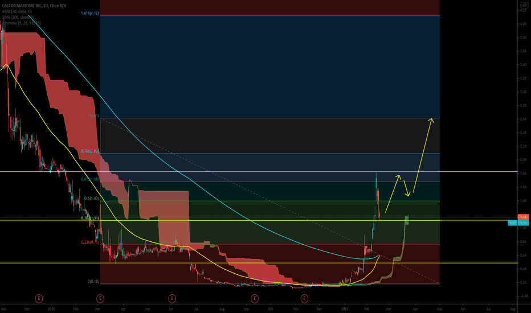Click the cyan Post-market price label

point(518,223)
